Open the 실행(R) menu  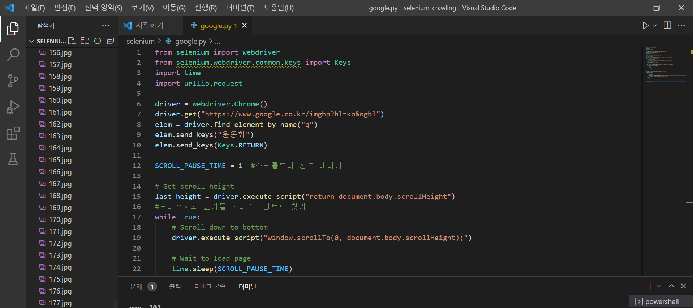[x=206, y=8]
